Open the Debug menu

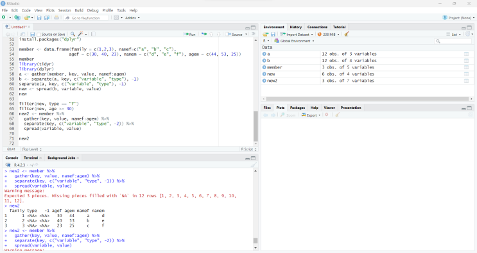(93, 10)
